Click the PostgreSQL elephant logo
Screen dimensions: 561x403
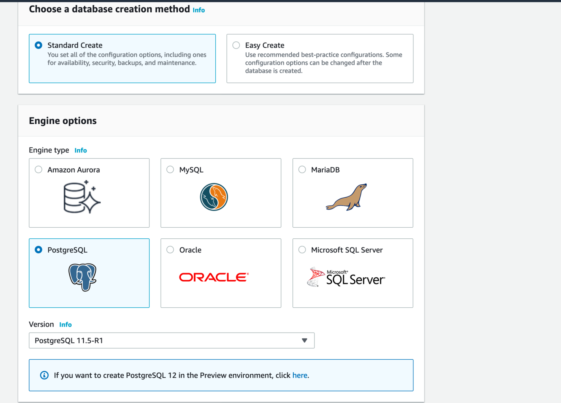coord(82,277)
